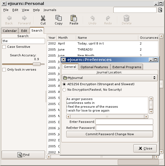Click the Search Accuracy slider handle
The height and width of the screenshot is (166, 165).
click(37, 64)
